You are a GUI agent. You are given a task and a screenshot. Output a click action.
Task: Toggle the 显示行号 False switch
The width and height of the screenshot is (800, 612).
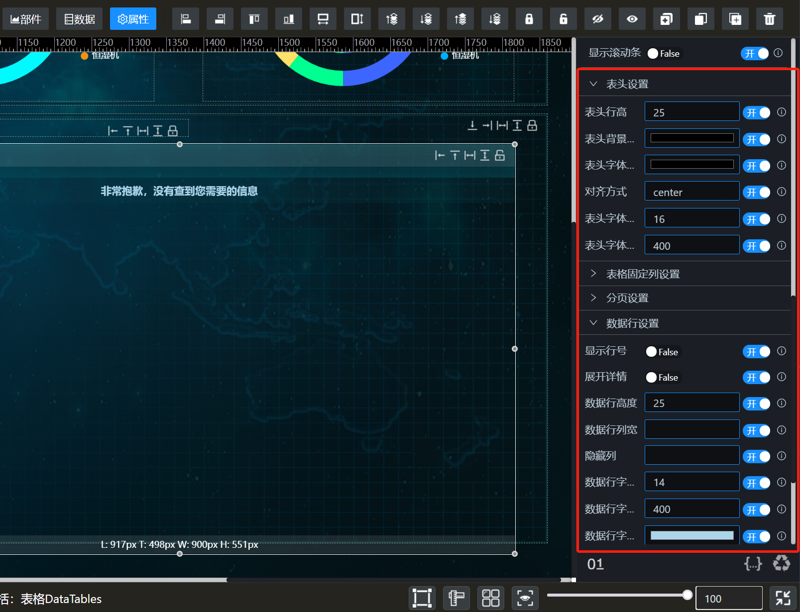tap(663, 352)
